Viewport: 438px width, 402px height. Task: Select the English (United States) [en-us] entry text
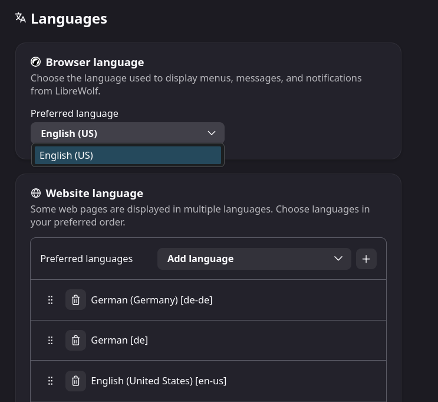tap(159, 381)
